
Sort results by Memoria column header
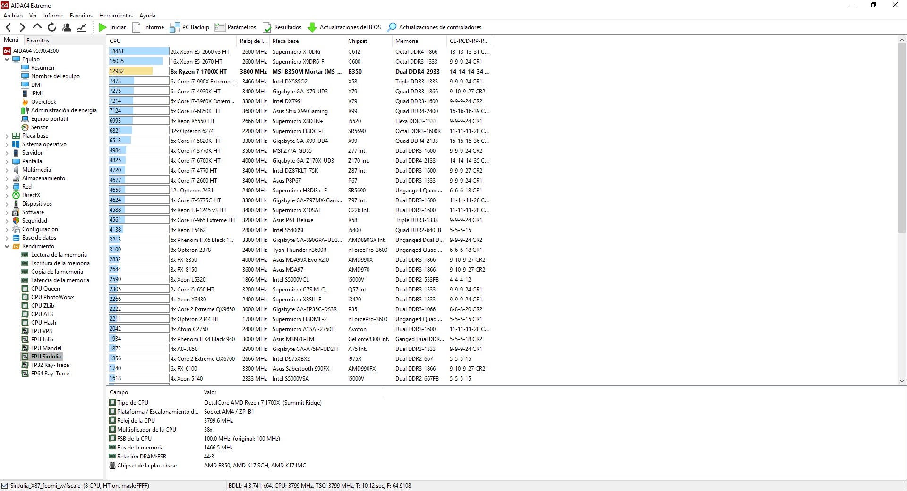(x=420, y=41)
